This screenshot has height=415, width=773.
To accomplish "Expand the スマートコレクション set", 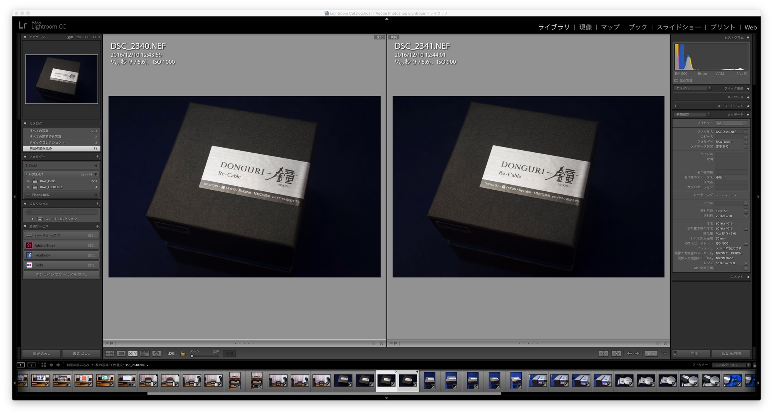I will pos(33,219).
